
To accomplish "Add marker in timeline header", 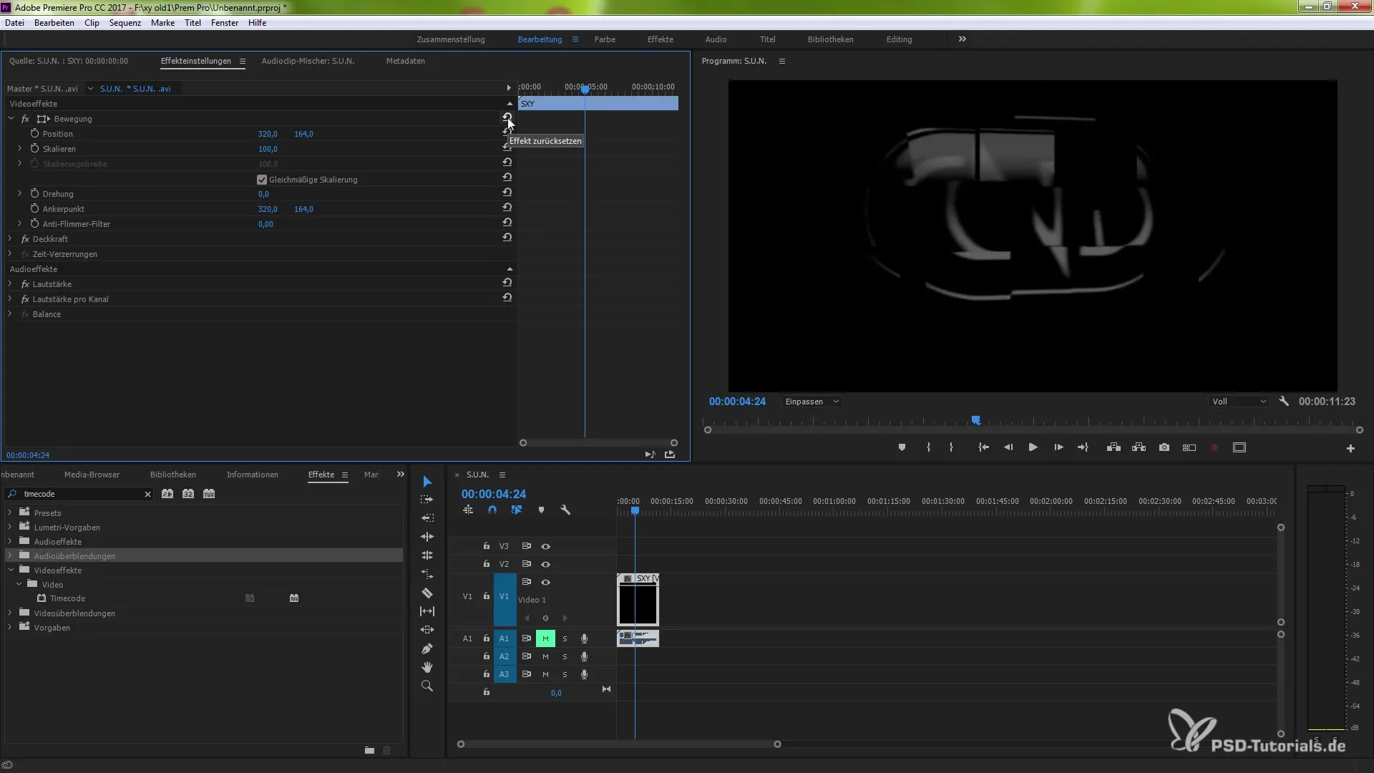I will point(541,510).
